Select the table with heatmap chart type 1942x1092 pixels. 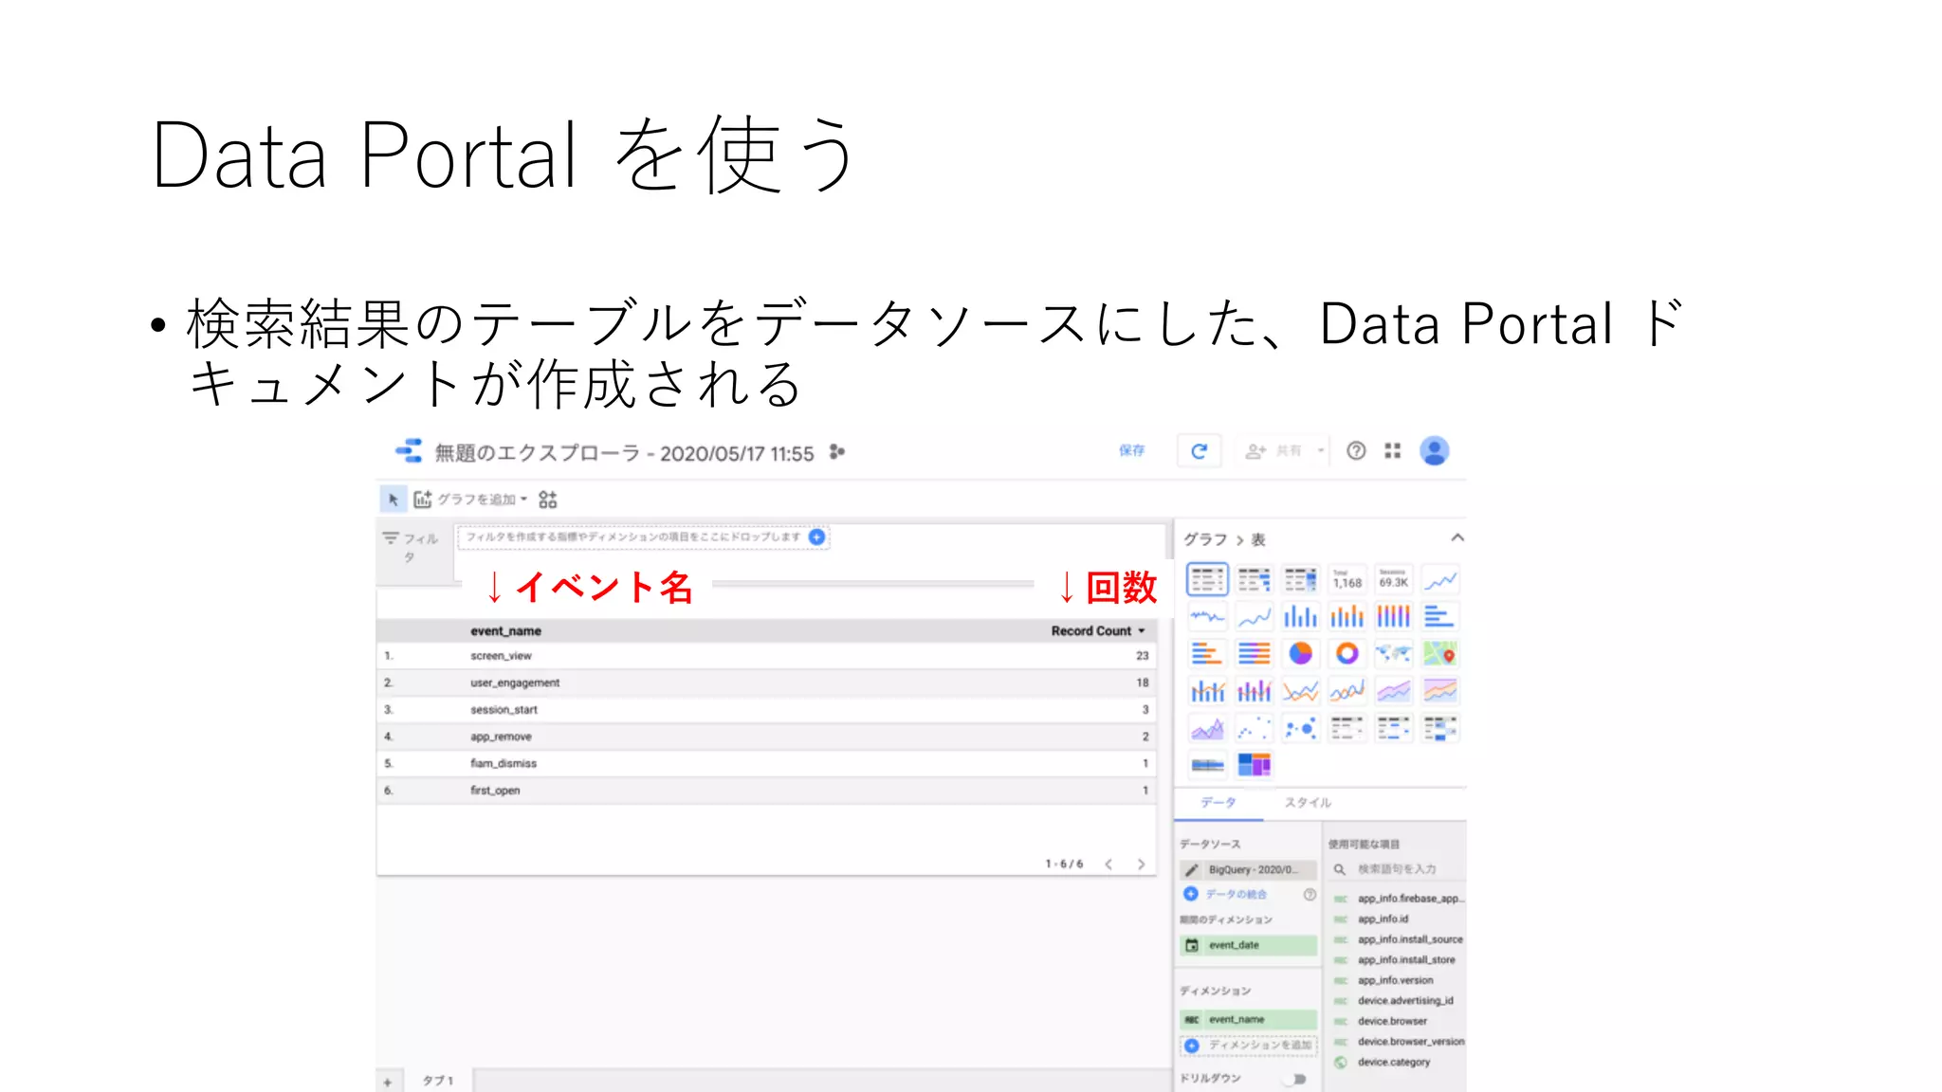1300,579
